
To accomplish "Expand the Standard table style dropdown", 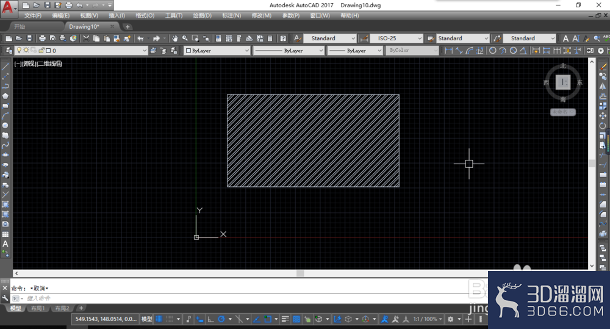I will (486, 38).
